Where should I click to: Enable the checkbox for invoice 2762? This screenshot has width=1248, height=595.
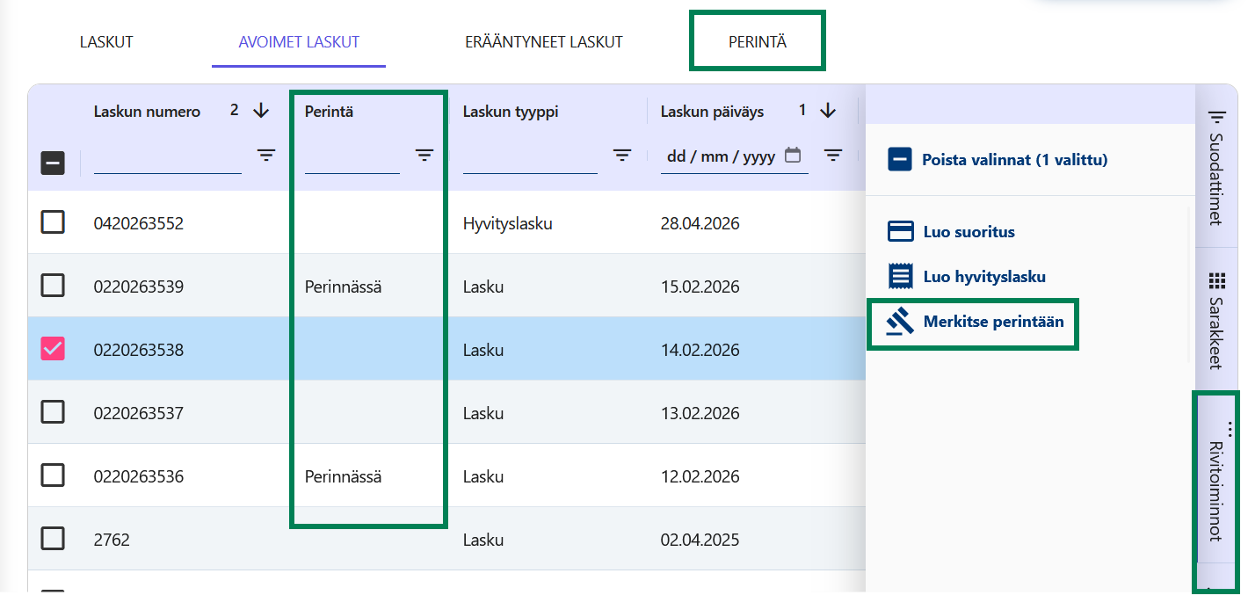53,539
